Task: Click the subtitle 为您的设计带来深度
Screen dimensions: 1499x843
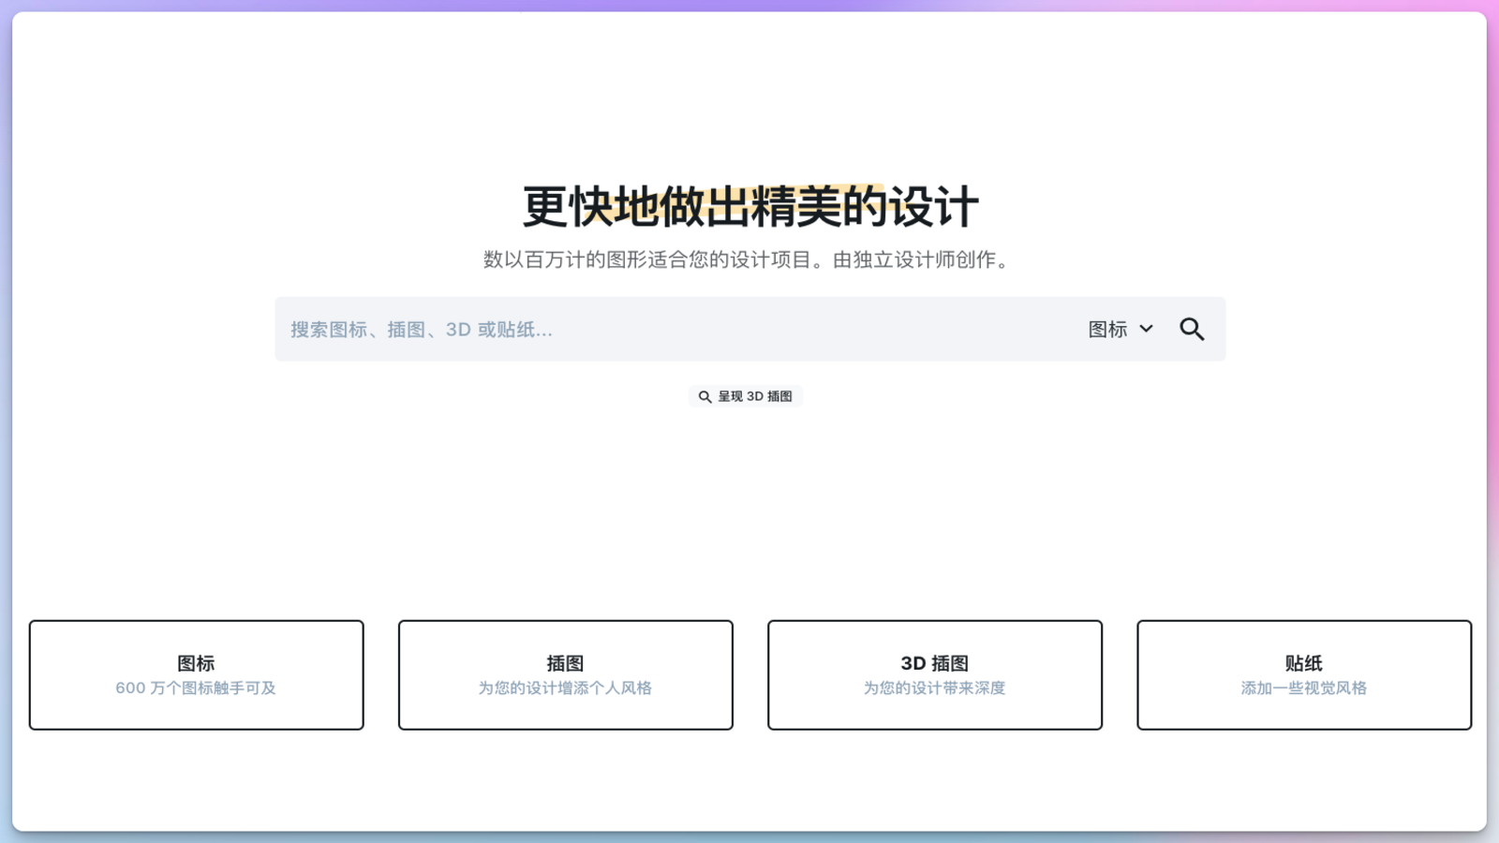Action: point(934,688)
